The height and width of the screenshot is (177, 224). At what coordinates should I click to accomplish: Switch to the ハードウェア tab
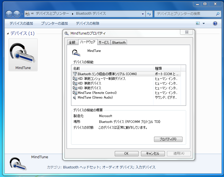(88, 42)
